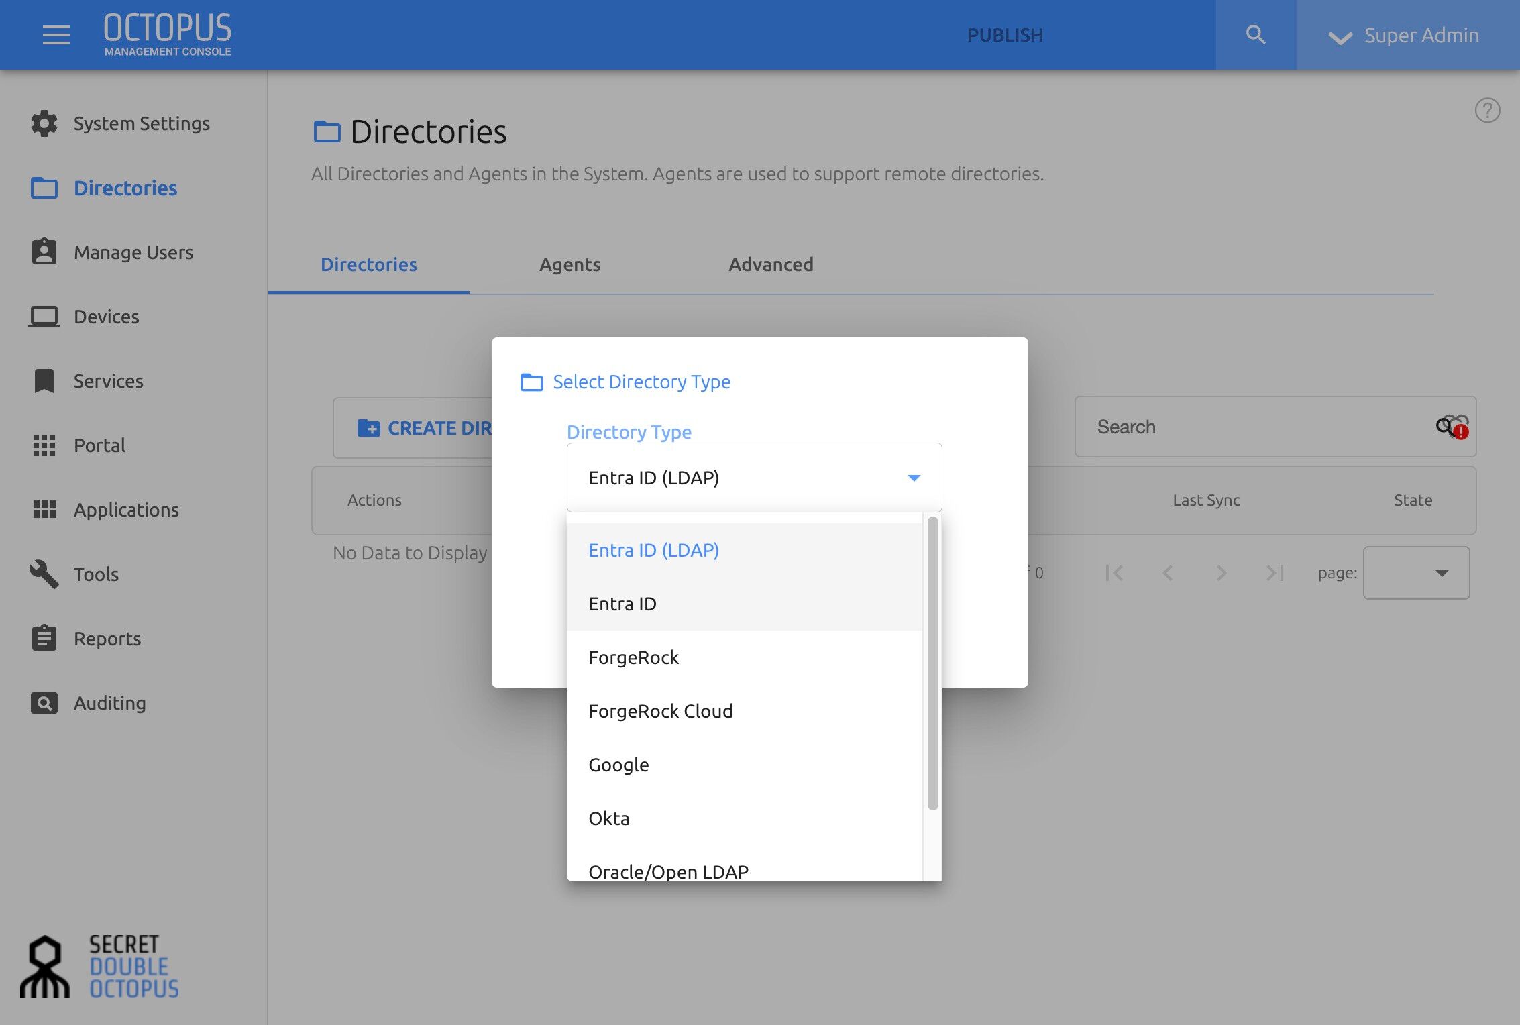1520x1025 pixels.
Task: Click the Portal grid icon
Action: point(44,445)
